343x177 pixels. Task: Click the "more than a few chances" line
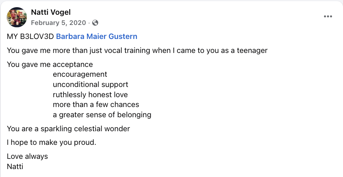click(x=96, y=105)
